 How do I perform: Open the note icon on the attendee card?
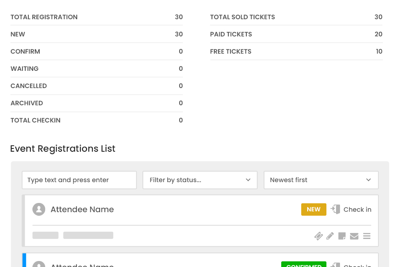(x=342, y=236)
